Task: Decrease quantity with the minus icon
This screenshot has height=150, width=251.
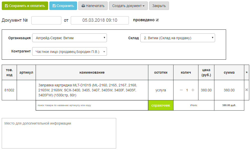Action: (x=181, y=90)
